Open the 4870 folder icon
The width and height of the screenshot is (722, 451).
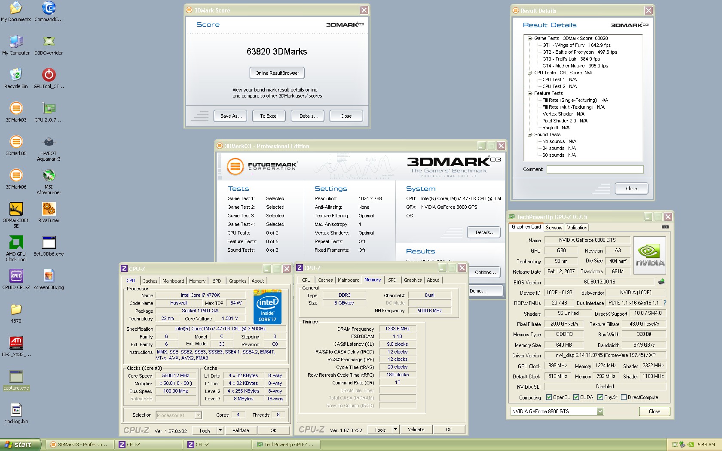point(16,313)
